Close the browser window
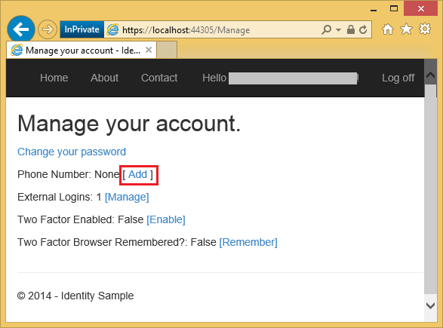443x328 pixels. pyautogui.click(x=421, y=8)
